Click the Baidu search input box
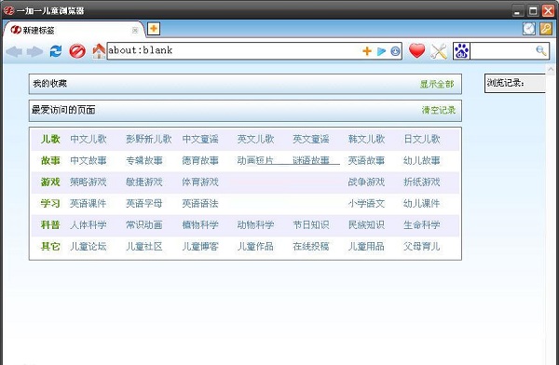The height and width of the screenshot is (365, 559). 503,51
